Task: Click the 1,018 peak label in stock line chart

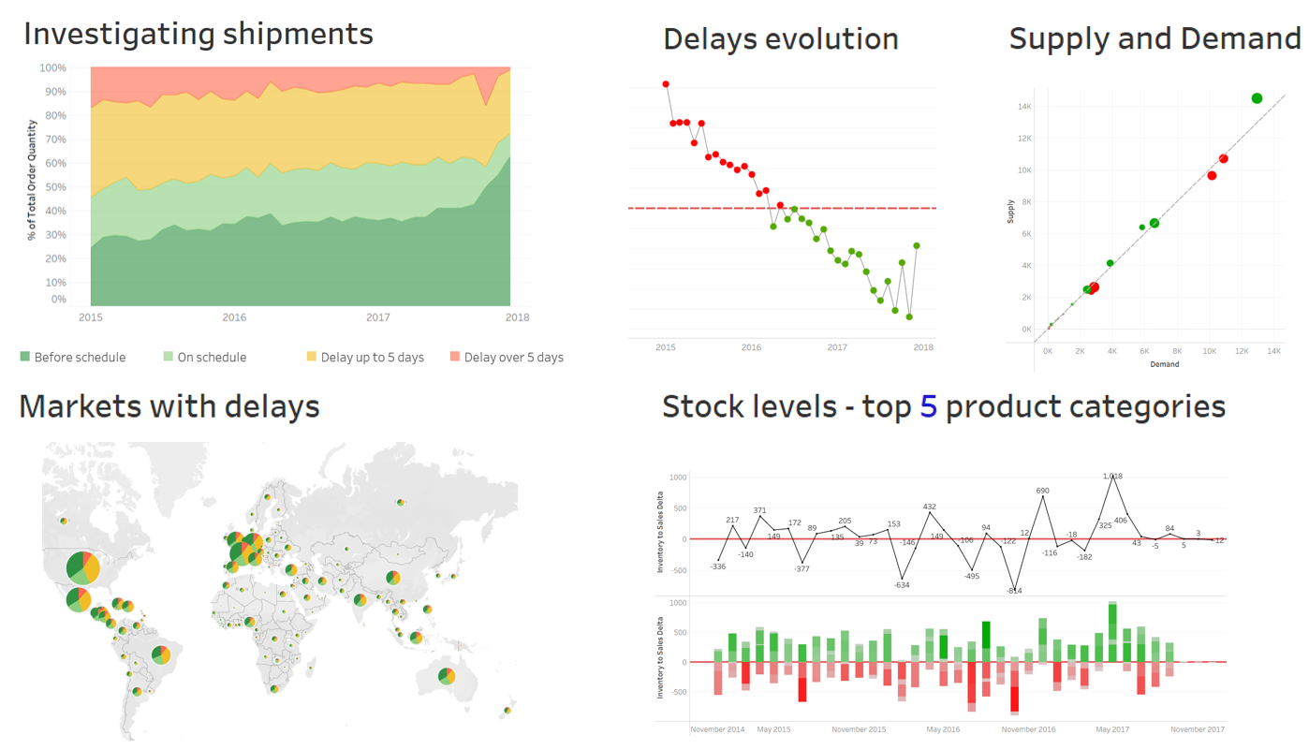Action: tap(1112, 477)
